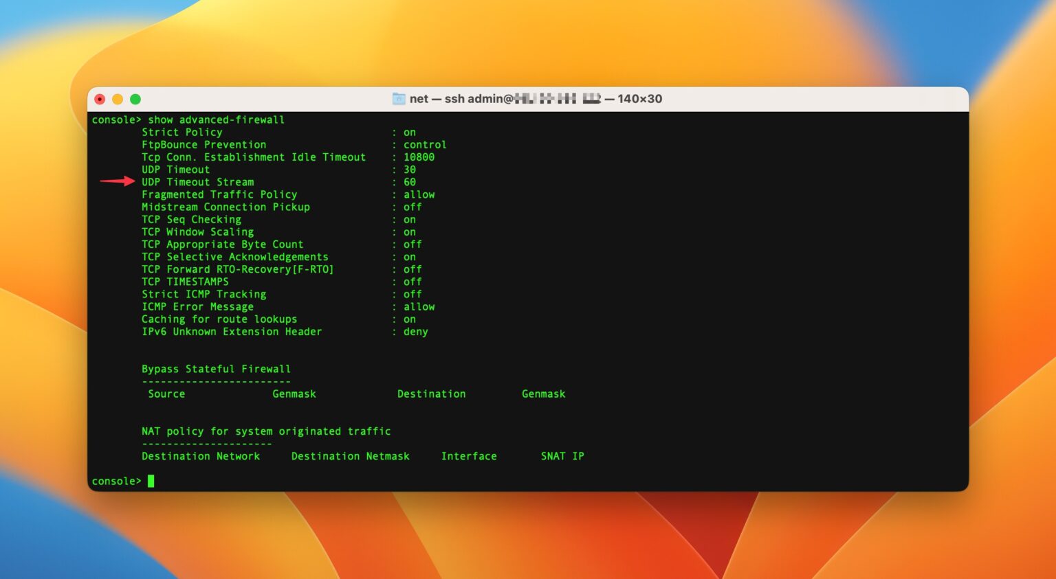
Task: Click the IPv6 Unknown Extension Header deny value
Action: (416, 332)
